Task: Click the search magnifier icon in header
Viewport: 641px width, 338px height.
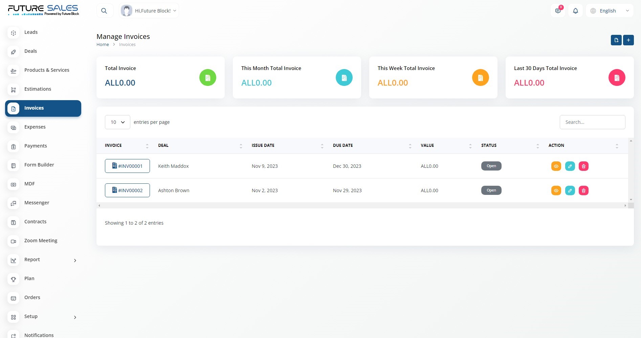Action: pos(104,11)
